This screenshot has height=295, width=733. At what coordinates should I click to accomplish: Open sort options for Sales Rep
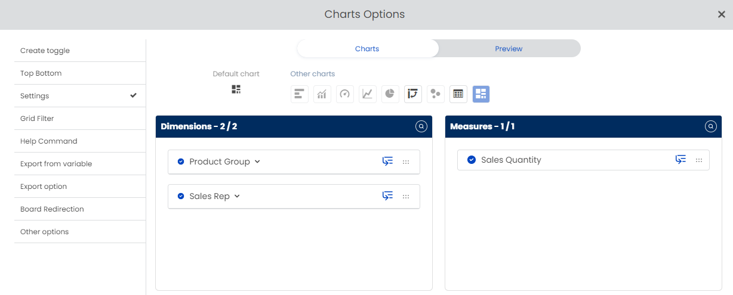click(x=388, y=196)
